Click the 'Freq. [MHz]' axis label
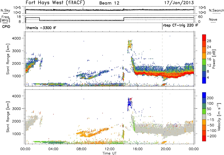This screenshot has width=224, height=155. [5, 19]
